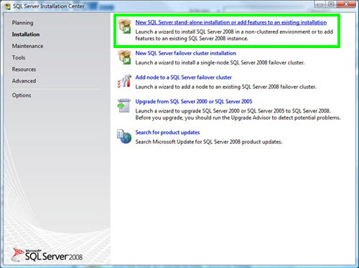The height and width of the screenshot is (268, 359).
Task: Click the SQL Server Installation Center title icon
Action: [x=8, y=6]
